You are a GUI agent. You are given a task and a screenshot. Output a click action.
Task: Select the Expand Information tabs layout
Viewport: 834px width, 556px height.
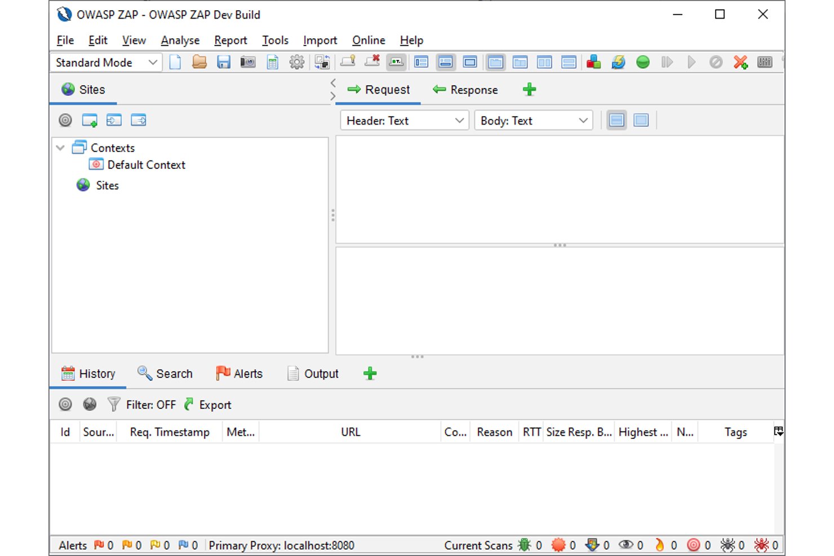pos(446,62)
